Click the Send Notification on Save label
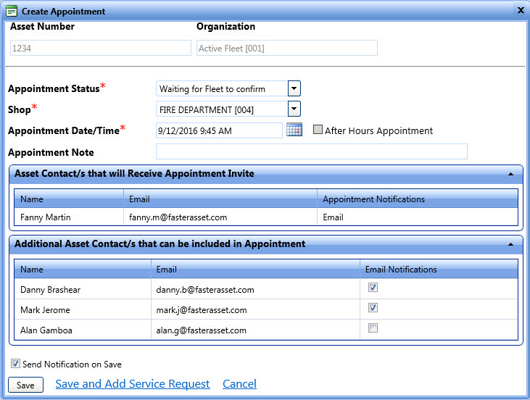Image resolution: width=530 pixels, height=400 pixels. [72, 364]
